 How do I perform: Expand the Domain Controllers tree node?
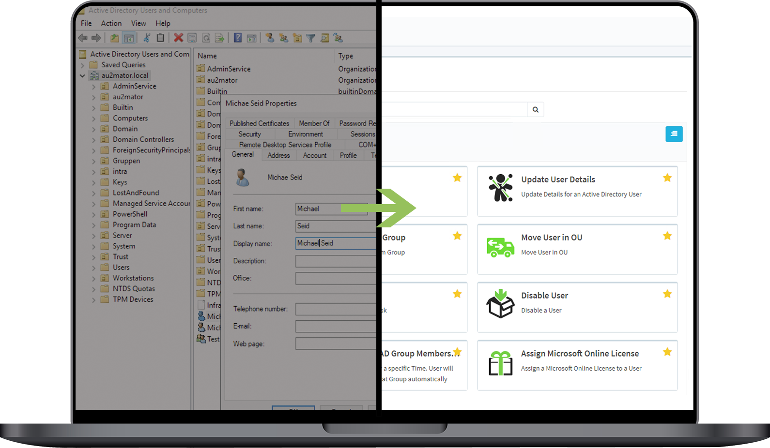[x=93, y=140]
